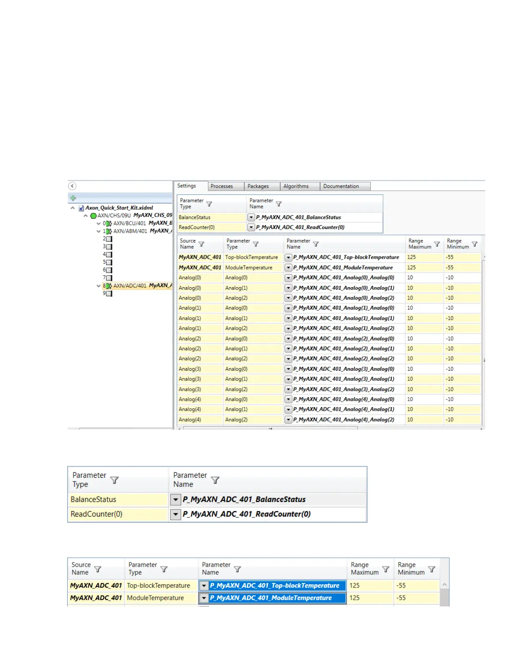The image size is (511, 662).
Task: Click Range Minimum filter in enlarged highlighted-rows snippet
Action: tap(432, 569)
